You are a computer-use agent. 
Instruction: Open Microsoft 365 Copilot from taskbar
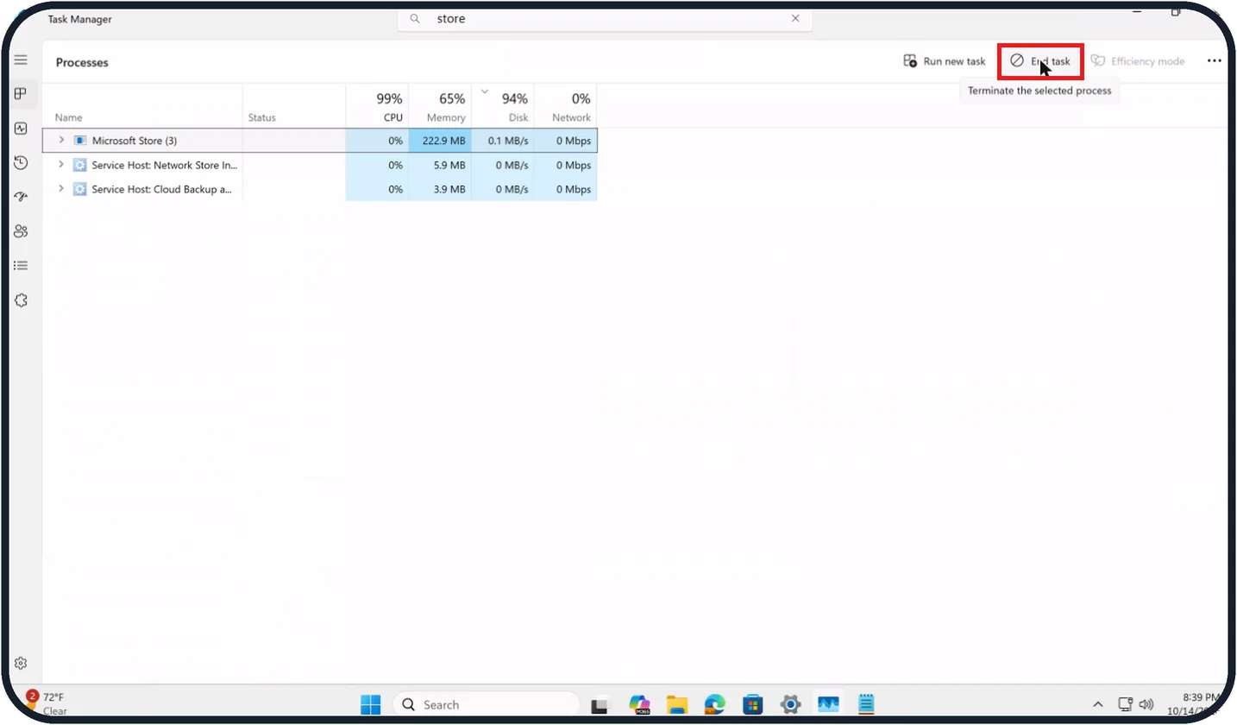click(x=639, y=704)
